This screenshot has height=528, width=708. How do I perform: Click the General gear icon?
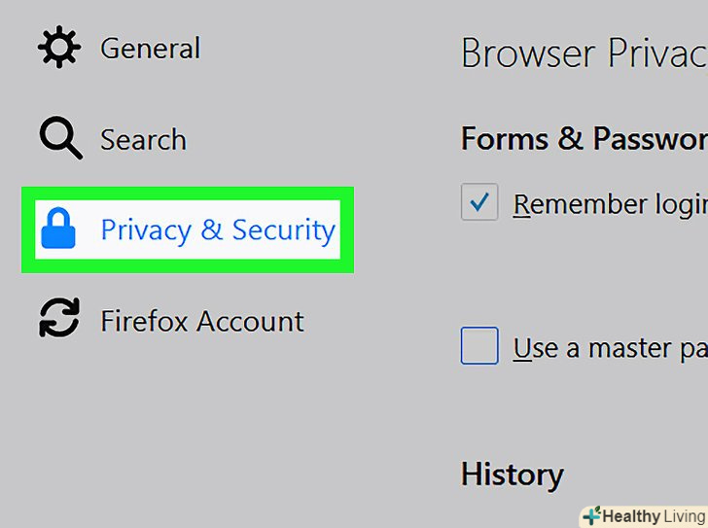point(58,48)
